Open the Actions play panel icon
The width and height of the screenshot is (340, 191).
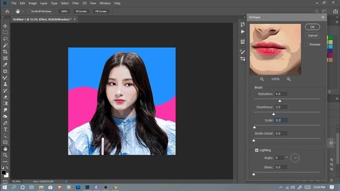(243, 32)
